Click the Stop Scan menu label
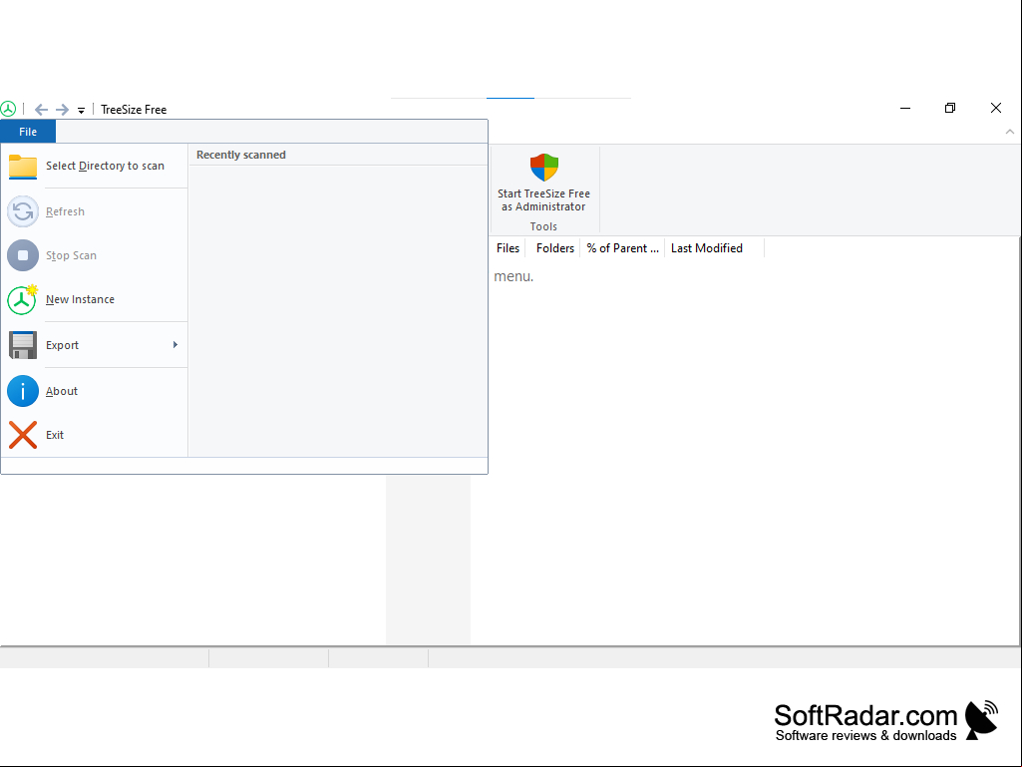1022x767 pixels. [x=71, y=255]
